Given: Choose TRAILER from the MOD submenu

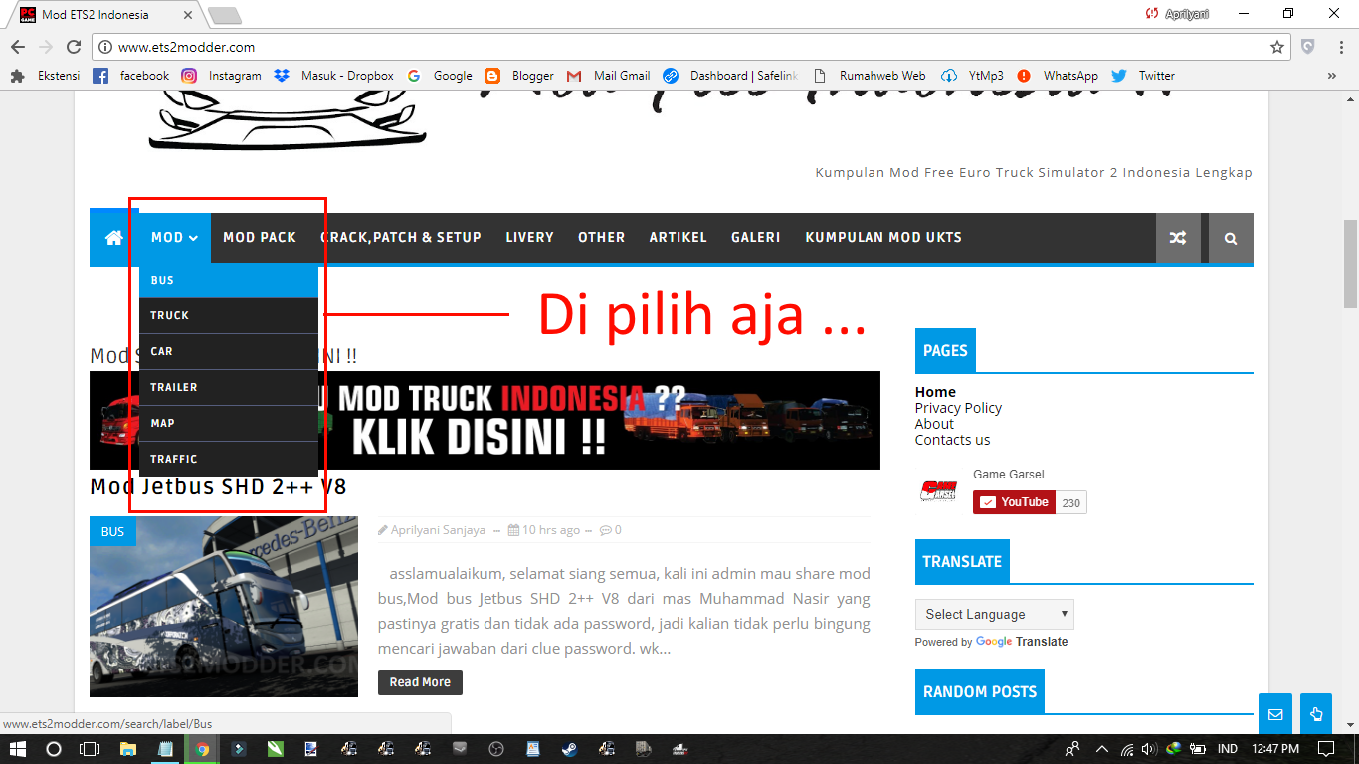Looking at the screenshot, I should [x=229, y=387].
